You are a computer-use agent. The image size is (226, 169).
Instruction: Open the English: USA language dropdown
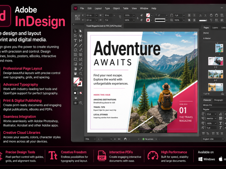pyautogui.click(x=223, y=139)
